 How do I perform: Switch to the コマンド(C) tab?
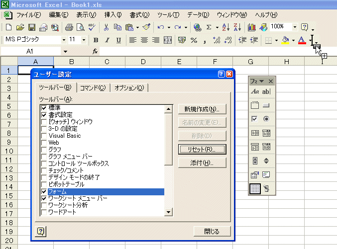point(93,88)
